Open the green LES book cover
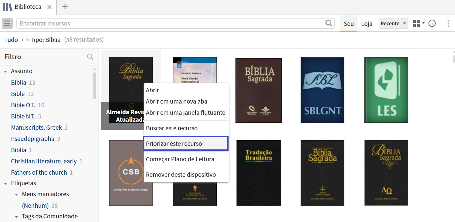Image resolution: width=455 pixels, height=222 pixels. (x=386, y=90)
